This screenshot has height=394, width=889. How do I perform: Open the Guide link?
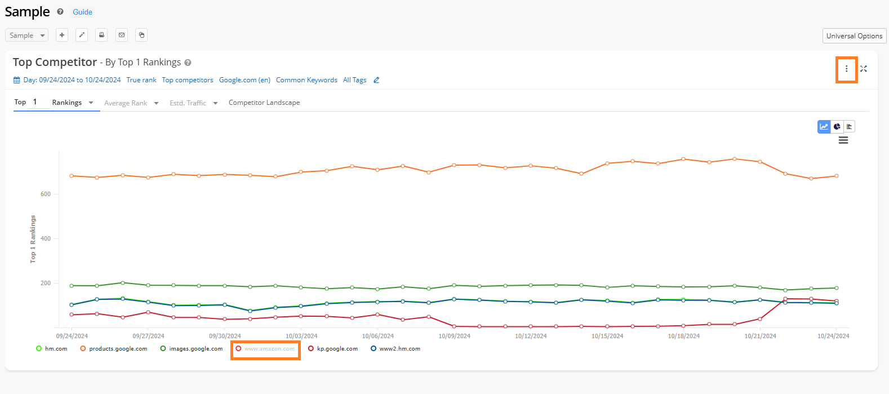[x=82, y=12]
